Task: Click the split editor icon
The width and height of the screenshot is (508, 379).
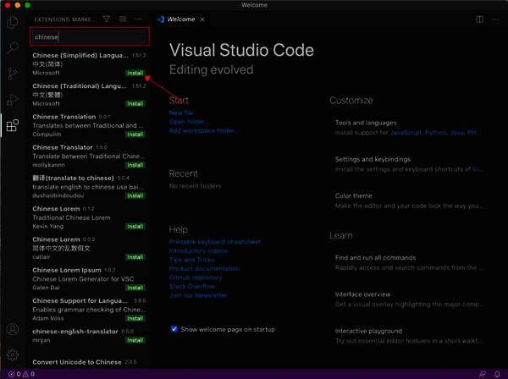Action: 480,19
